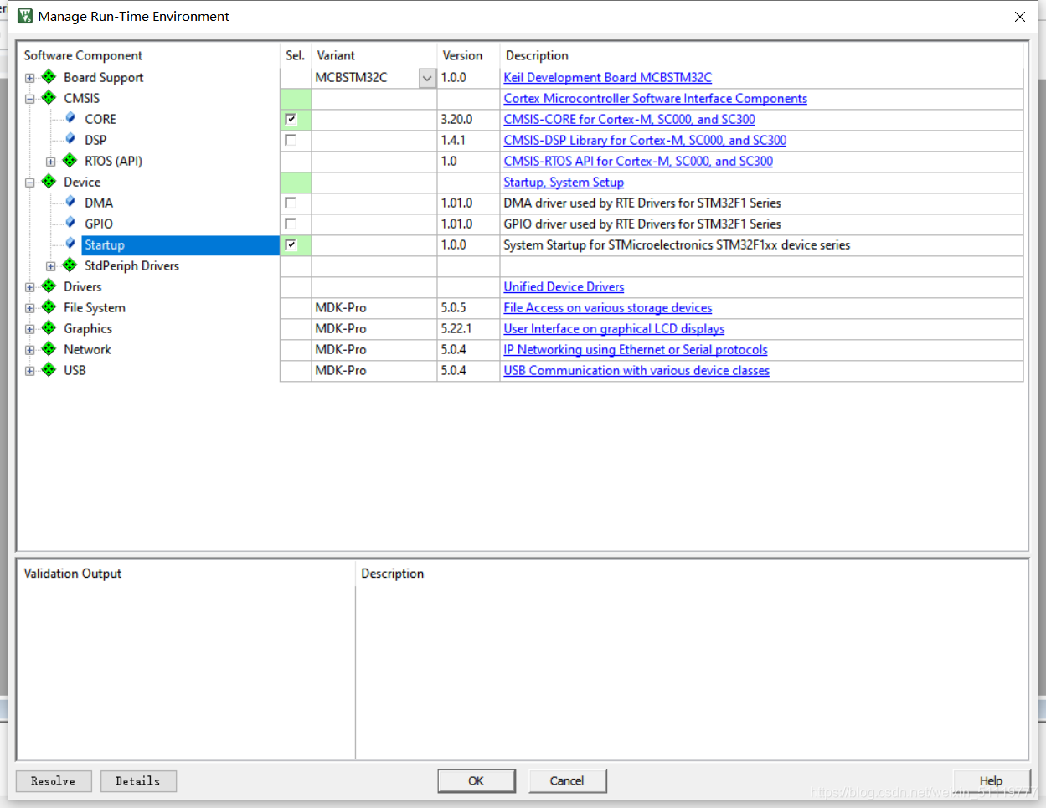Click the Startup blue component icon
This screenshot has height=808, width=1046.
70,244
